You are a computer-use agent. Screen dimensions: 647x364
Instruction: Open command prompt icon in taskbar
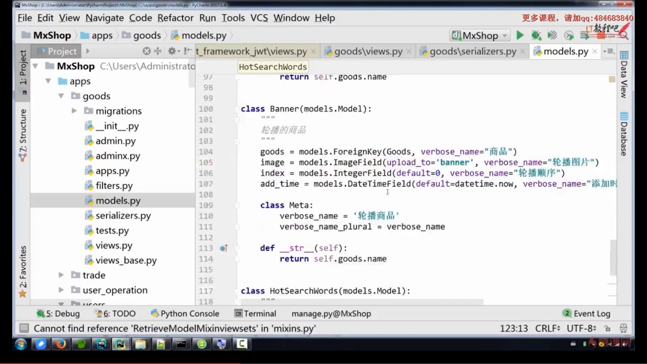181,344
